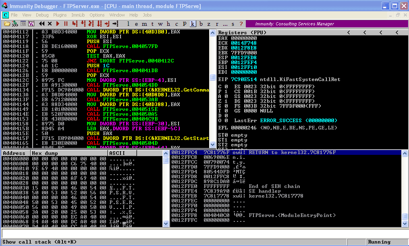The height and width of the screenshot is (246, 409).
Task: Select disassembly line at address 00404134
Action: click(106, 90)
